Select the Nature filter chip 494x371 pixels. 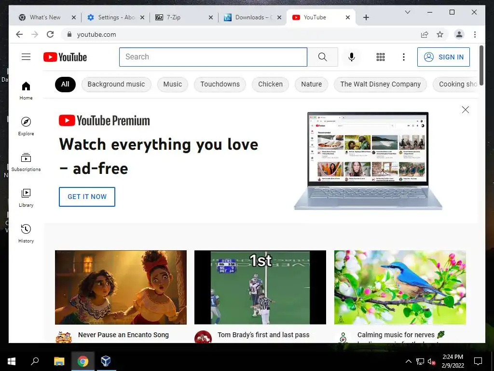coord(311,84)
